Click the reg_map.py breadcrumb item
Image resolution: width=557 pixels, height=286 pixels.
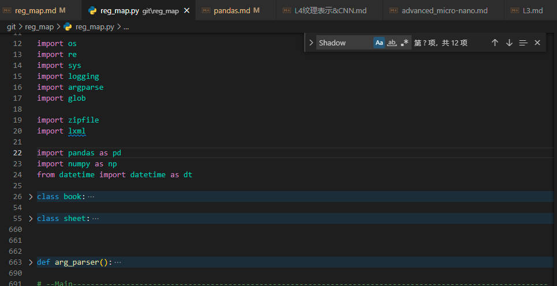(x=96, y=26)
